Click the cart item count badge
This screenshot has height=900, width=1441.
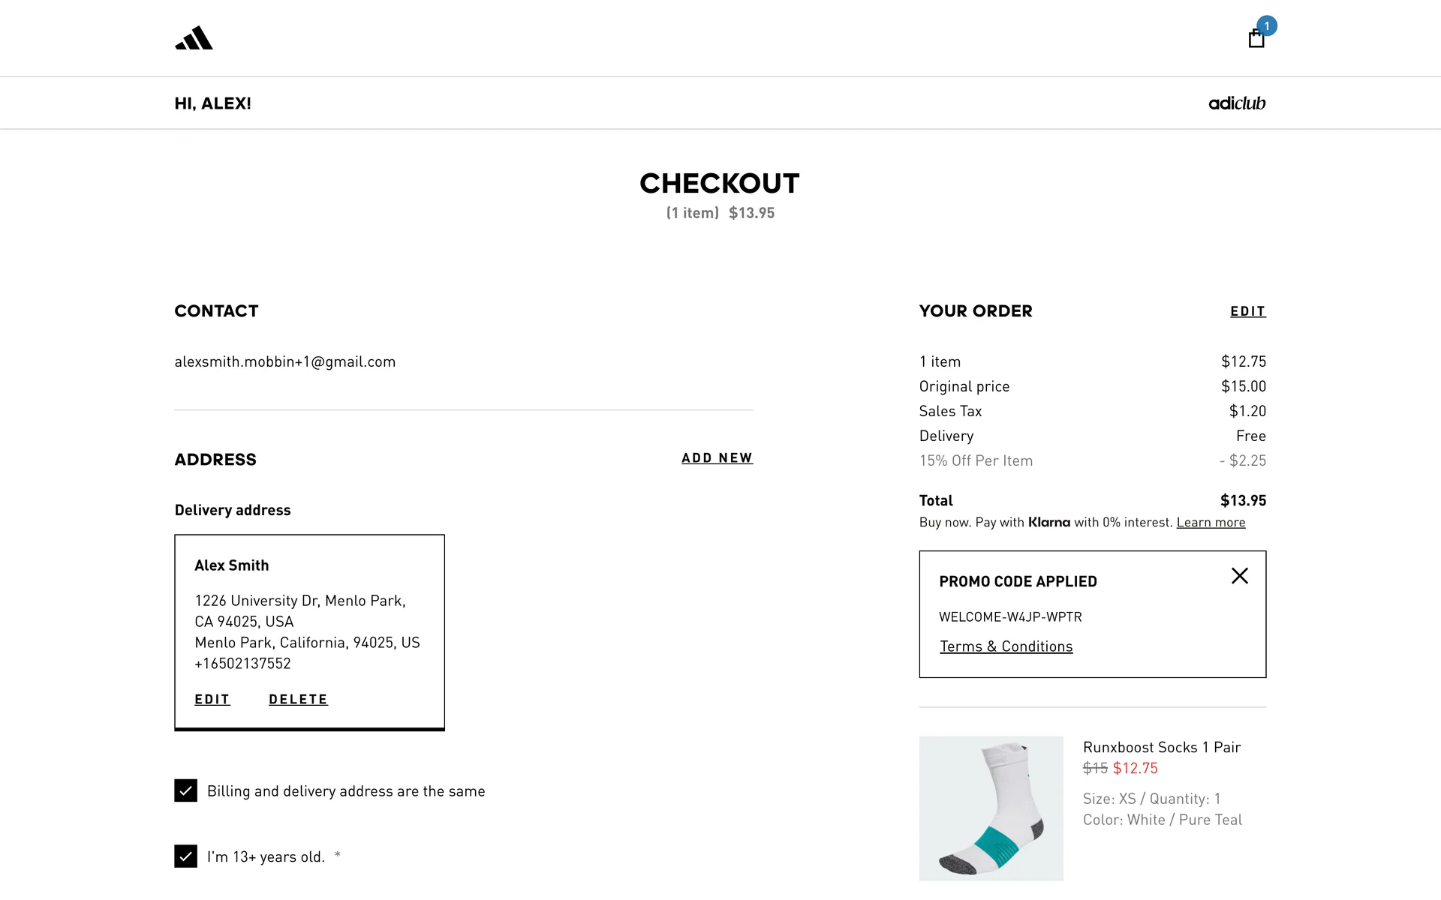tap(1267, 26)
